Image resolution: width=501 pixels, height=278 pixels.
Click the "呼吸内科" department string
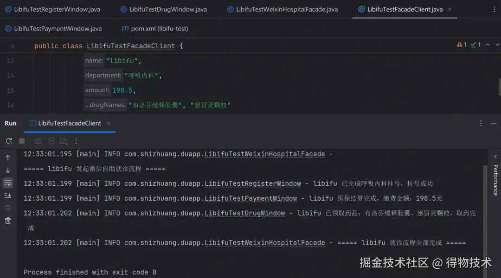(141, 76)
